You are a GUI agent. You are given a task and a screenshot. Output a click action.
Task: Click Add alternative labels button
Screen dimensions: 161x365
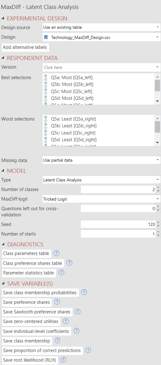click(25, 47)
